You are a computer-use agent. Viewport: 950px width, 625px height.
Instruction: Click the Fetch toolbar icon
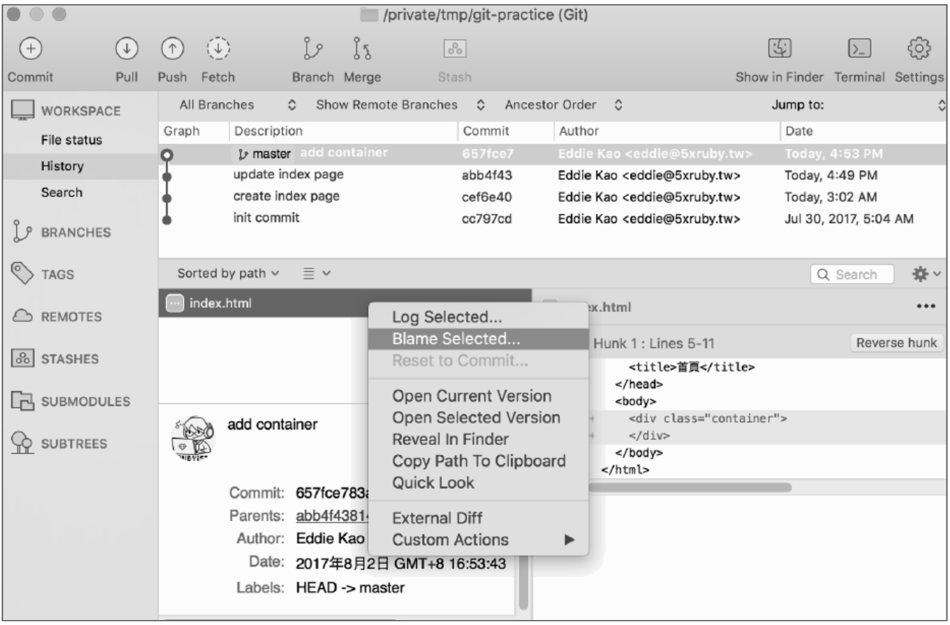[x=218, y=49]
